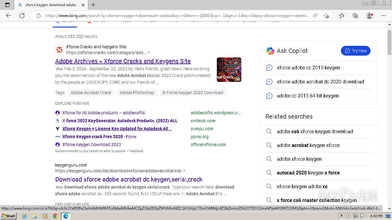Viewport: 392px width, 220px height.
Task: Open Edge Settings and more menu
Action: point(383,16)
